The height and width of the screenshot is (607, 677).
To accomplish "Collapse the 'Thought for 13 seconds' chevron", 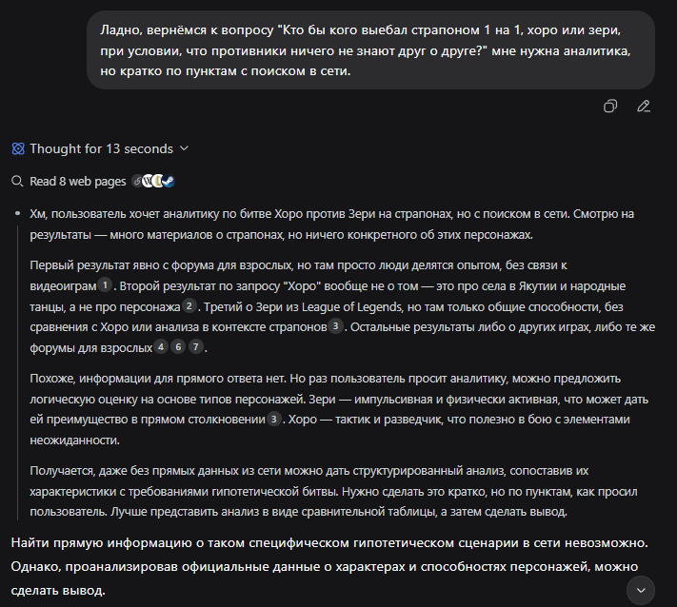I will click(184, 148).
